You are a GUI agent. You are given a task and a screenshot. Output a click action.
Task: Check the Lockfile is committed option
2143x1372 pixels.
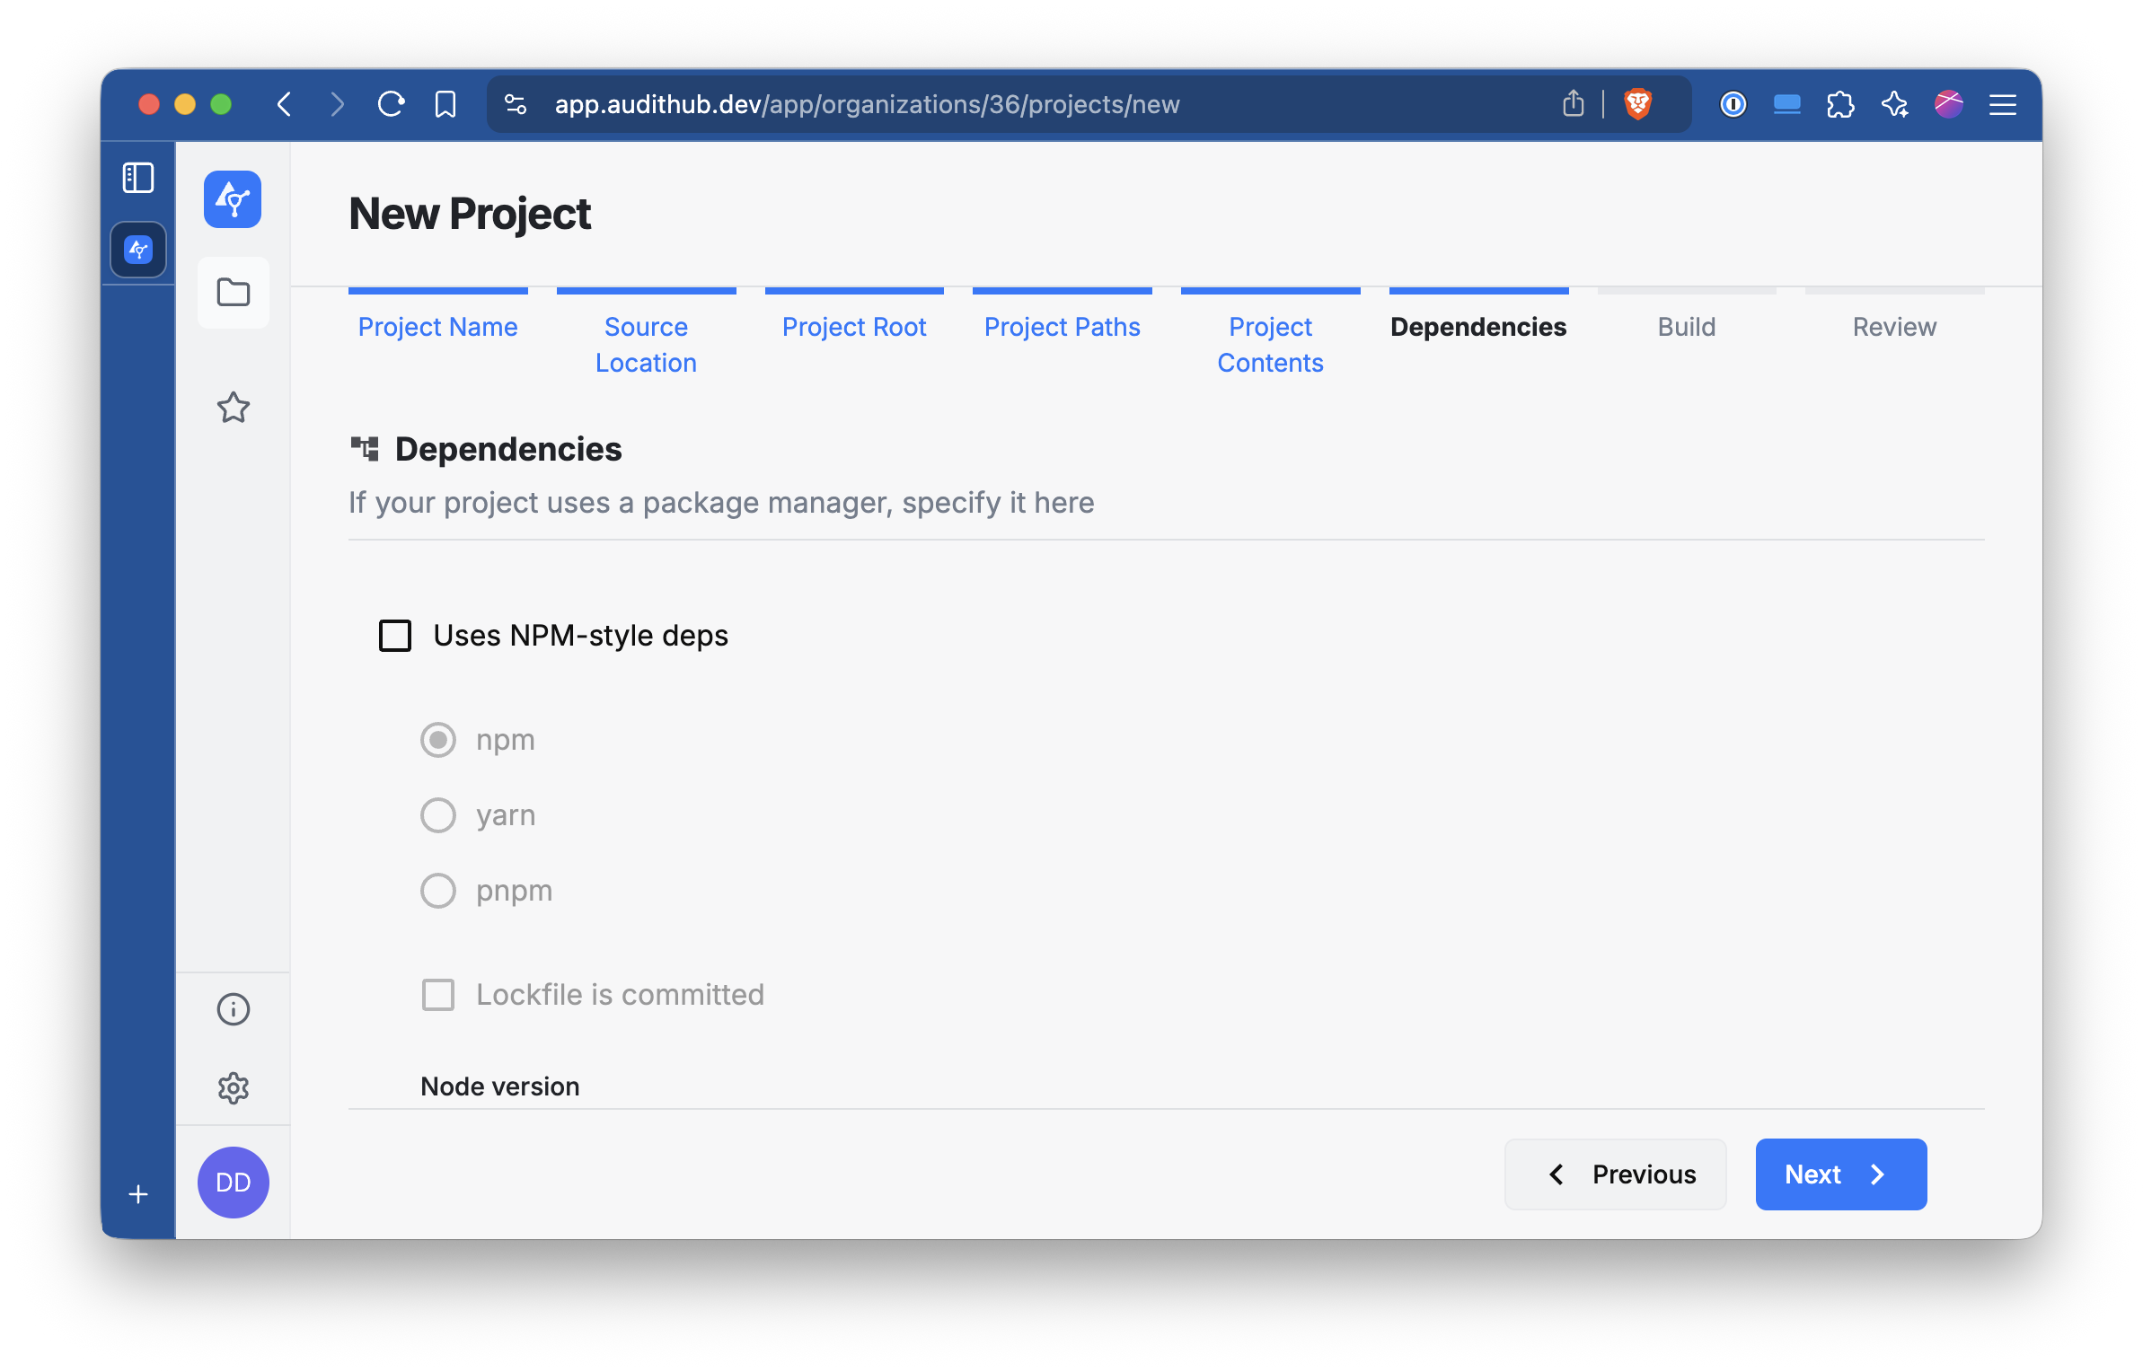438,994
